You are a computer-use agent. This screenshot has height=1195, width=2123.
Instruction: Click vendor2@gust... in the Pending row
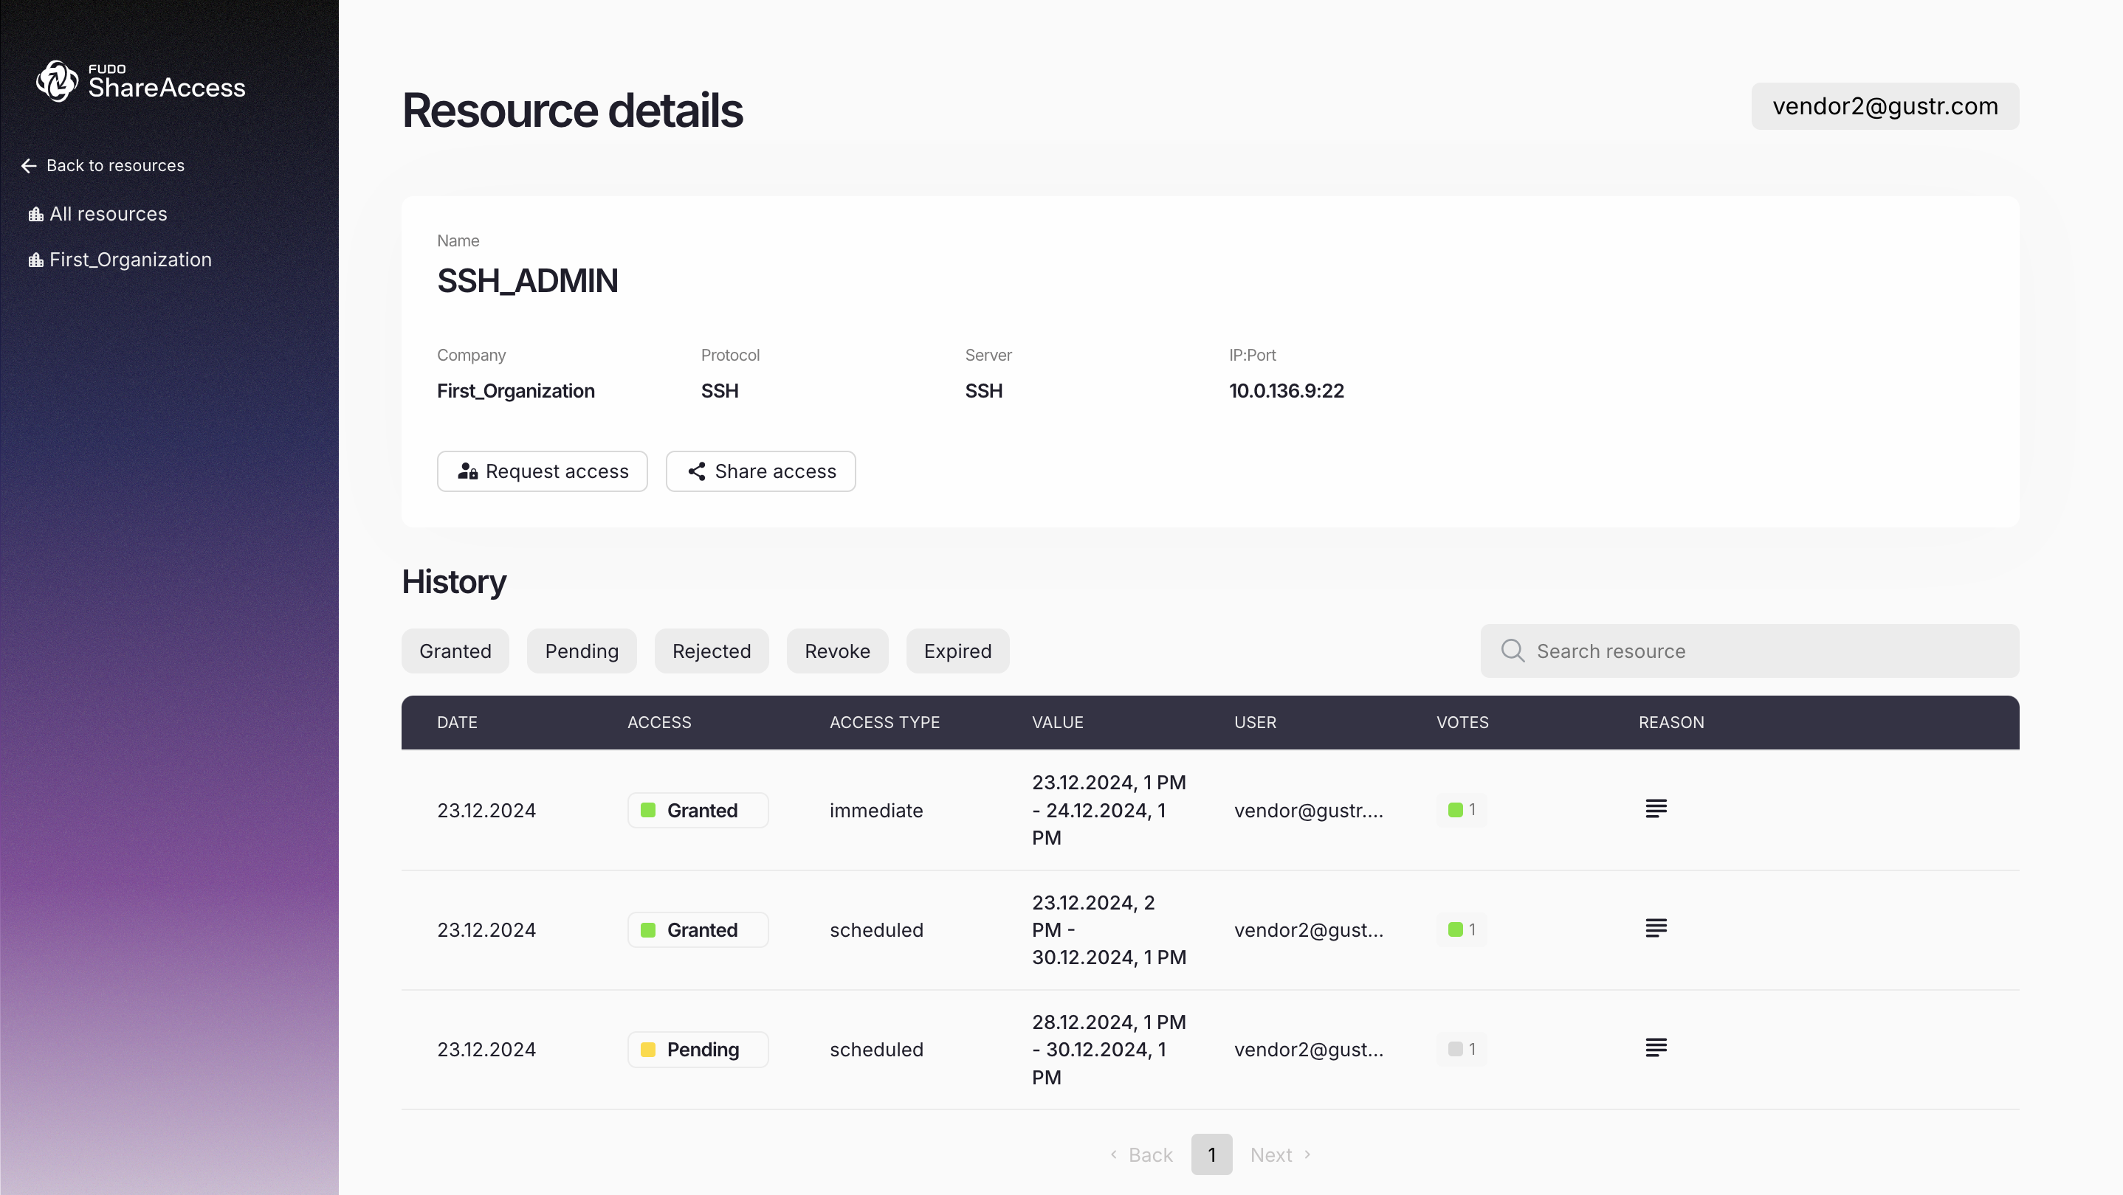pos(1309,1049)
